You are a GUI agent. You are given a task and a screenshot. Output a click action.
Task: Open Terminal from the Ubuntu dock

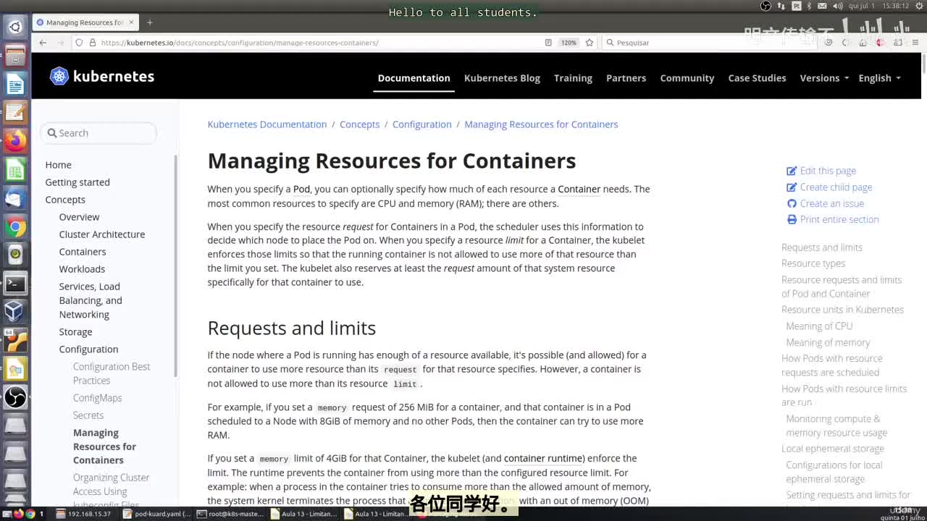pos(15,283)
